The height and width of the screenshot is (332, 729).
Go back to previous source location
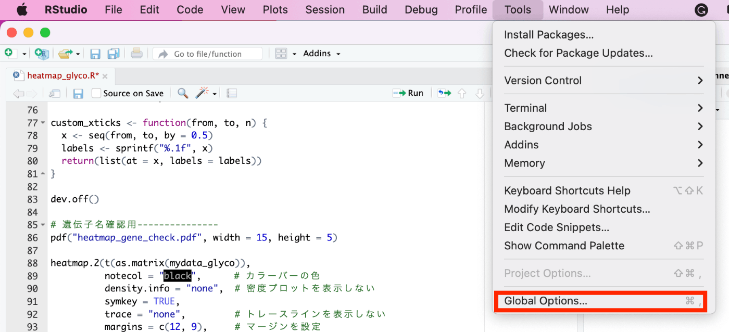(x=18, y=93)
